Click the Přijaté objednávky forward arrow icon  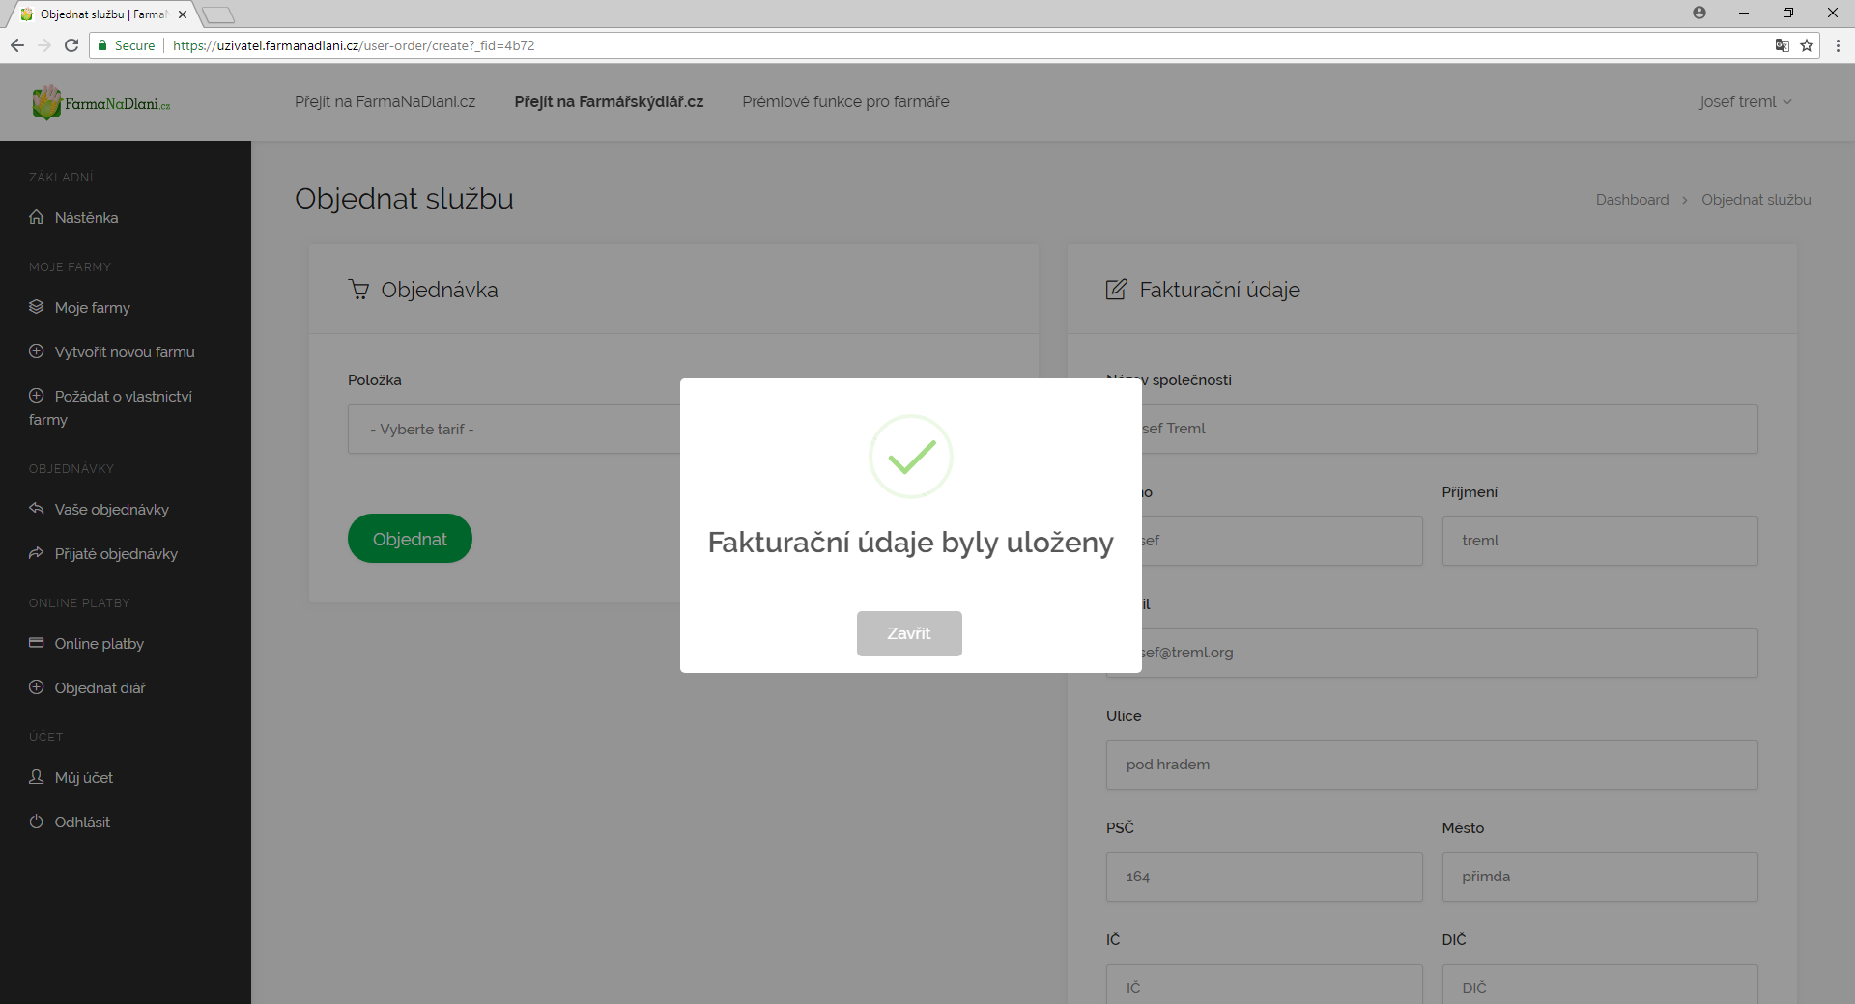(37, 553)
